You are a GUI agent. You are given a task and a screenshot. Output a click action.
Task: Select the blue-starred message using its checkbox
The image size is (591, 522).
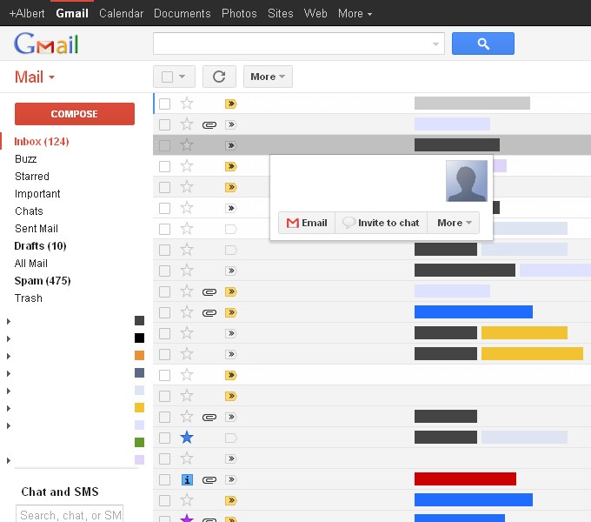pos(165,438)
